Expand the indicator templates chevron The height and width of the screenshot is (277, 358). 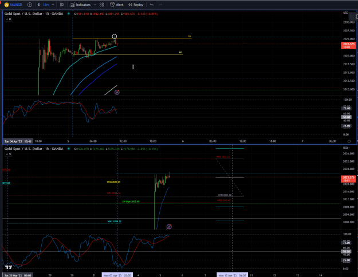[x=95, y=5]
